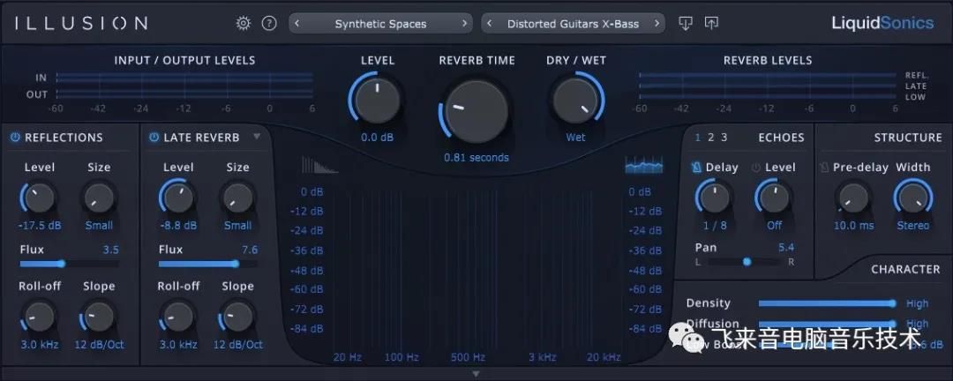Go to next preset category arrow
The width and height of the screenshot is (953, 381).
[465, 24]
